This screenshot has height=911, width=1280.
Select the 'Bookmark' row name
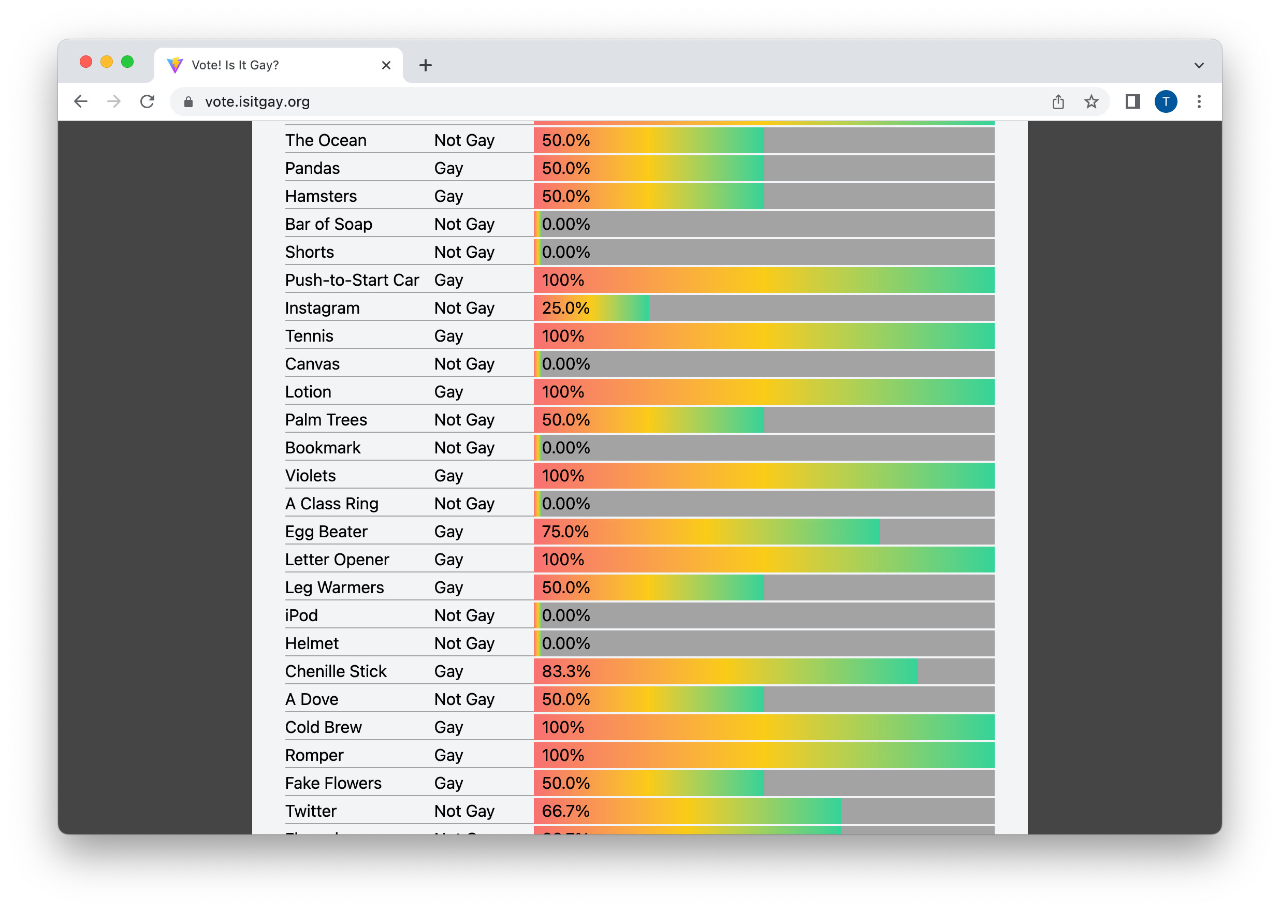[x=323, y=448]
